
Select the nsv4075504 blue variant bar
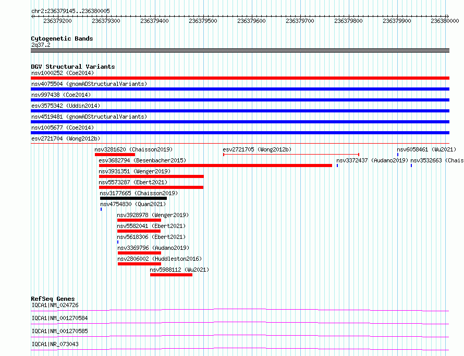point(240,89)
